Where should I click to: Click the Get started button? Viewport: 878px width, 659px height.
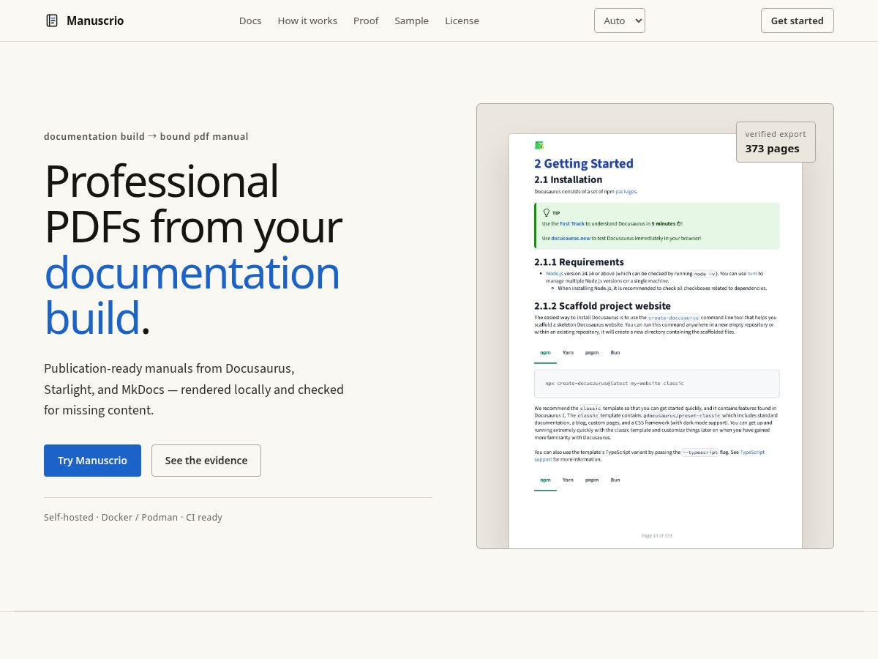(x=797, y=21)
